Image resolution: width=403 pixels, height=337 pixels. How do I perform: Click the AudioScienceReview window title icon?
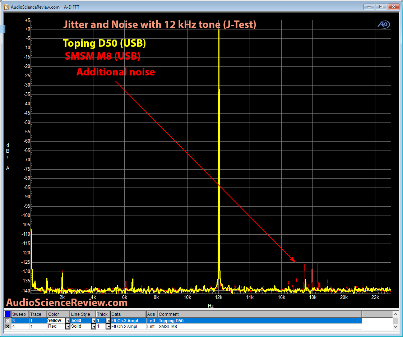tap(6, 7)
